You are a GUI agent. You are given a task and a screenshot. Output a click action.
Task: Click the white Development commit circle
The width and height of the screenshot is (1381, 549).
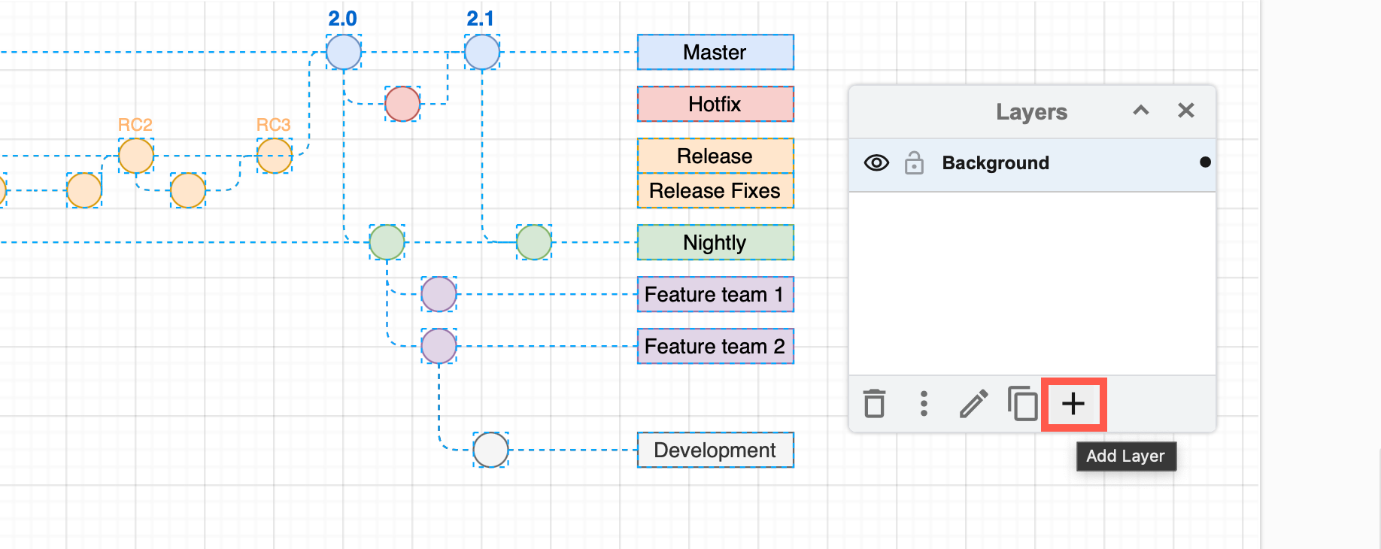tap(490, 450)
